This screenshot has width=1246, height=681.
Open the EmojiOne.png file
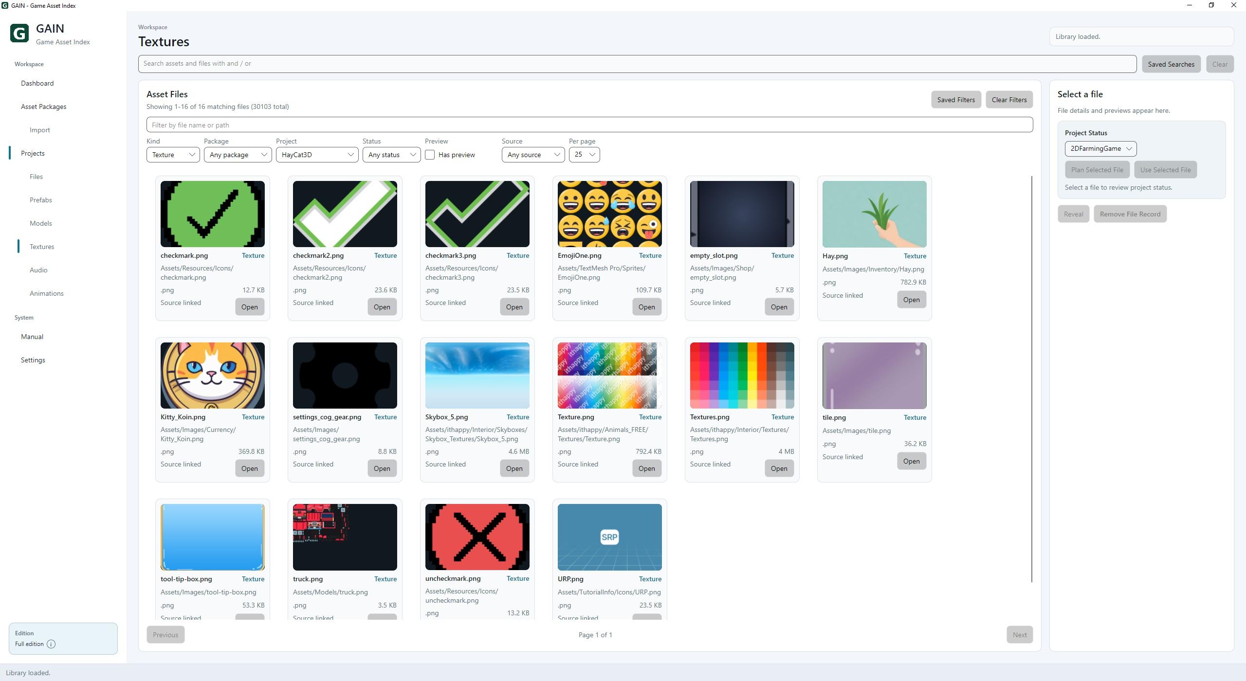[647, 307]
